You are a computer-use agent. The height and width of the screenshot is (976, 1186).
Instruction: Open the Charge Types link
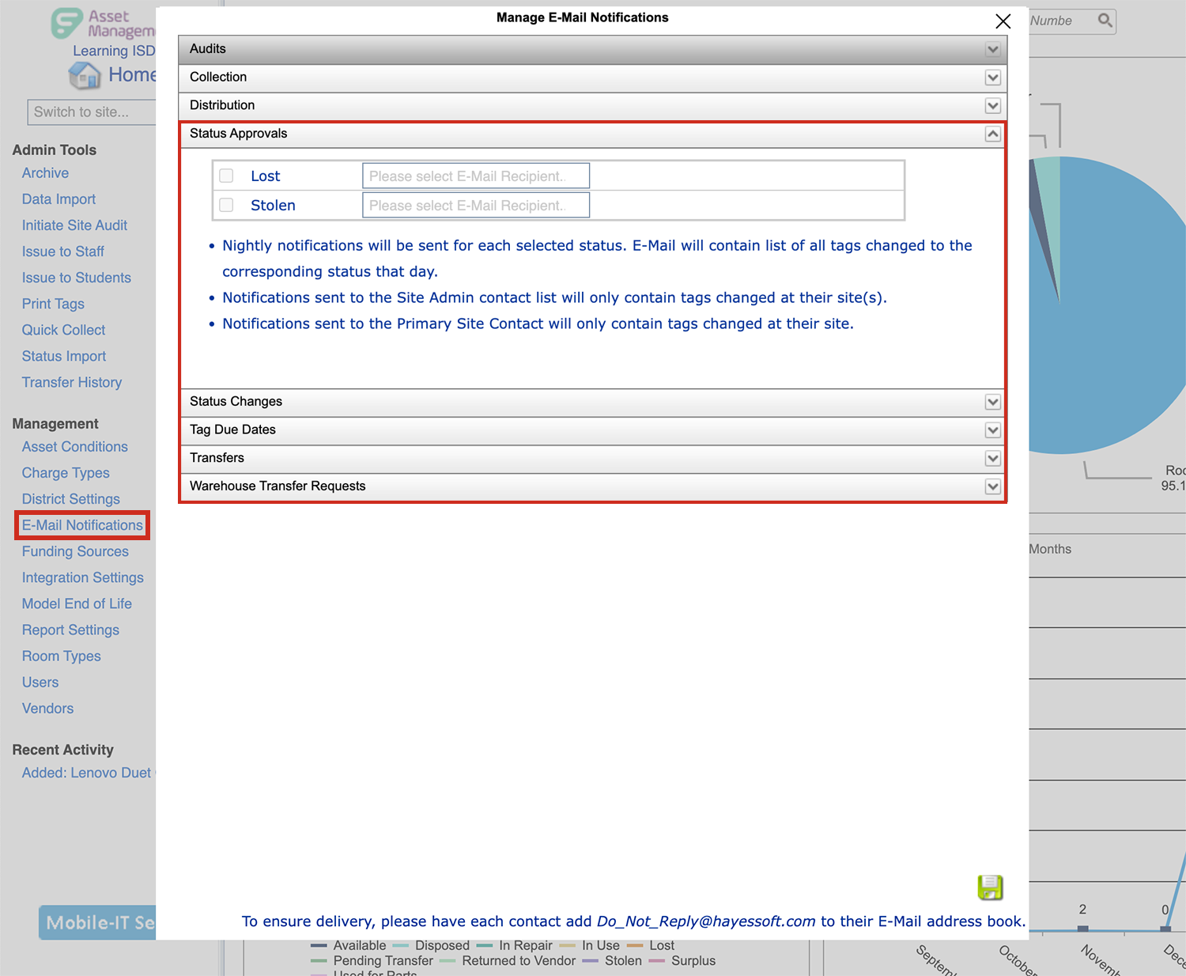pos(66,473)
